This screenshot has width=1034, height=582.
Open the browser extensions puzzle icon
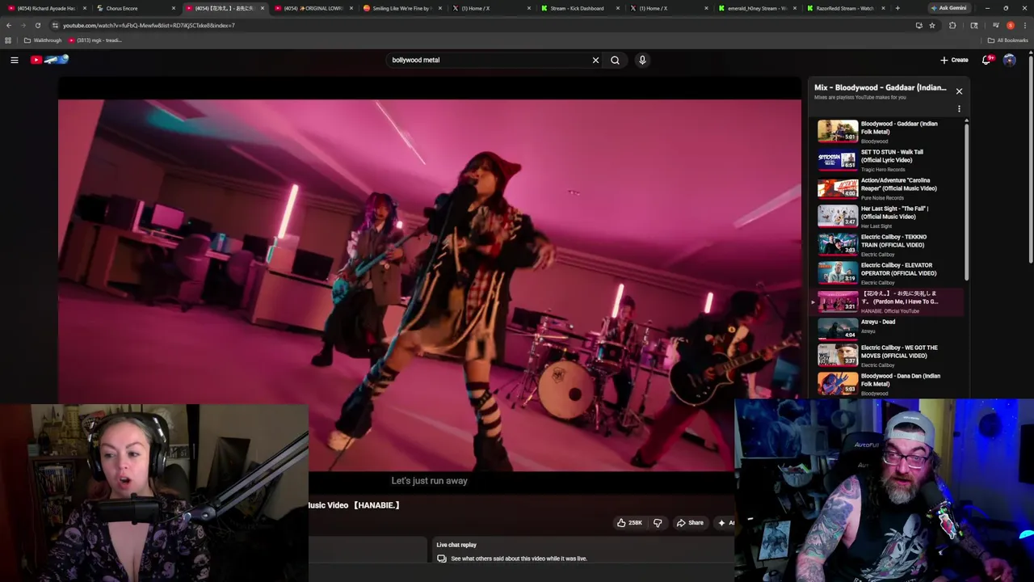point(952,25)
